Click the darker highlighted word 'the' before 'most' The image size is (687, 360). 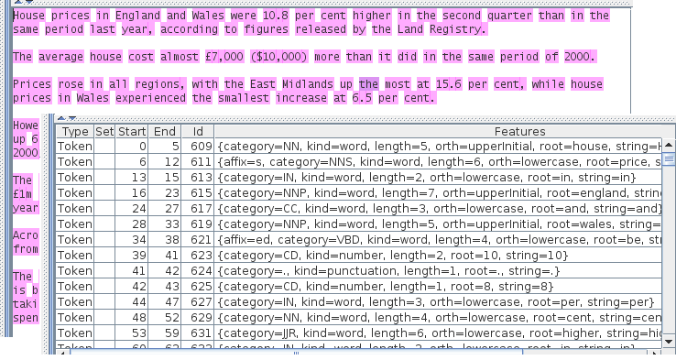point(368,83)
